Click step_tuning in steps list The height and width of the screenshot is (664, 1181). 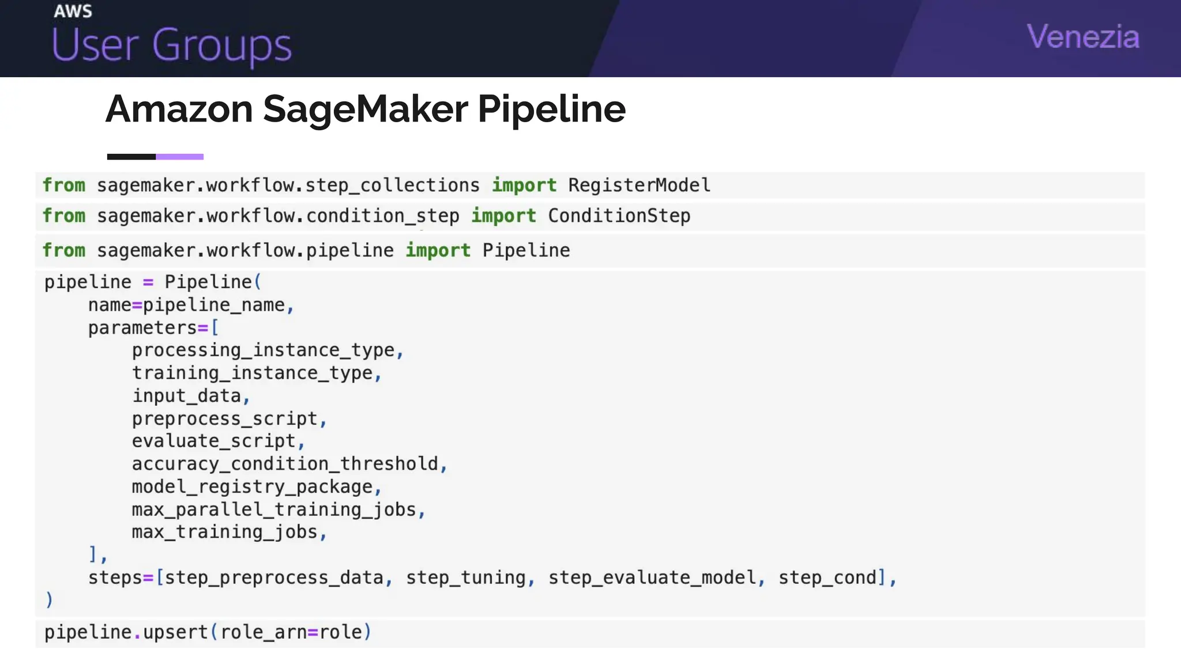tap(466, 578)
